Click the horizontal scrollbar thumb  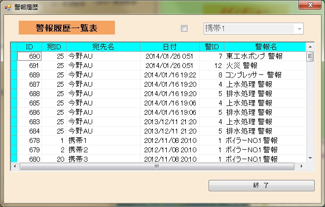pos(157,166)
